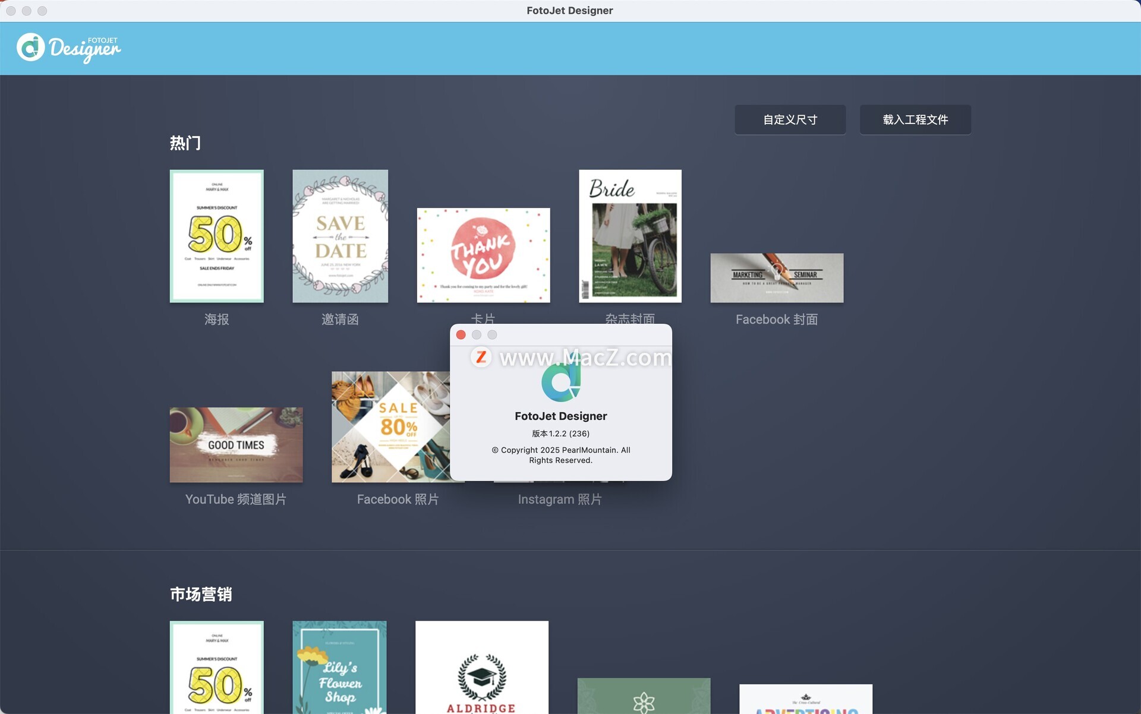Select the Aldridge graduation logo template
The image size is (1141, 714).
[x=481, y=666]
